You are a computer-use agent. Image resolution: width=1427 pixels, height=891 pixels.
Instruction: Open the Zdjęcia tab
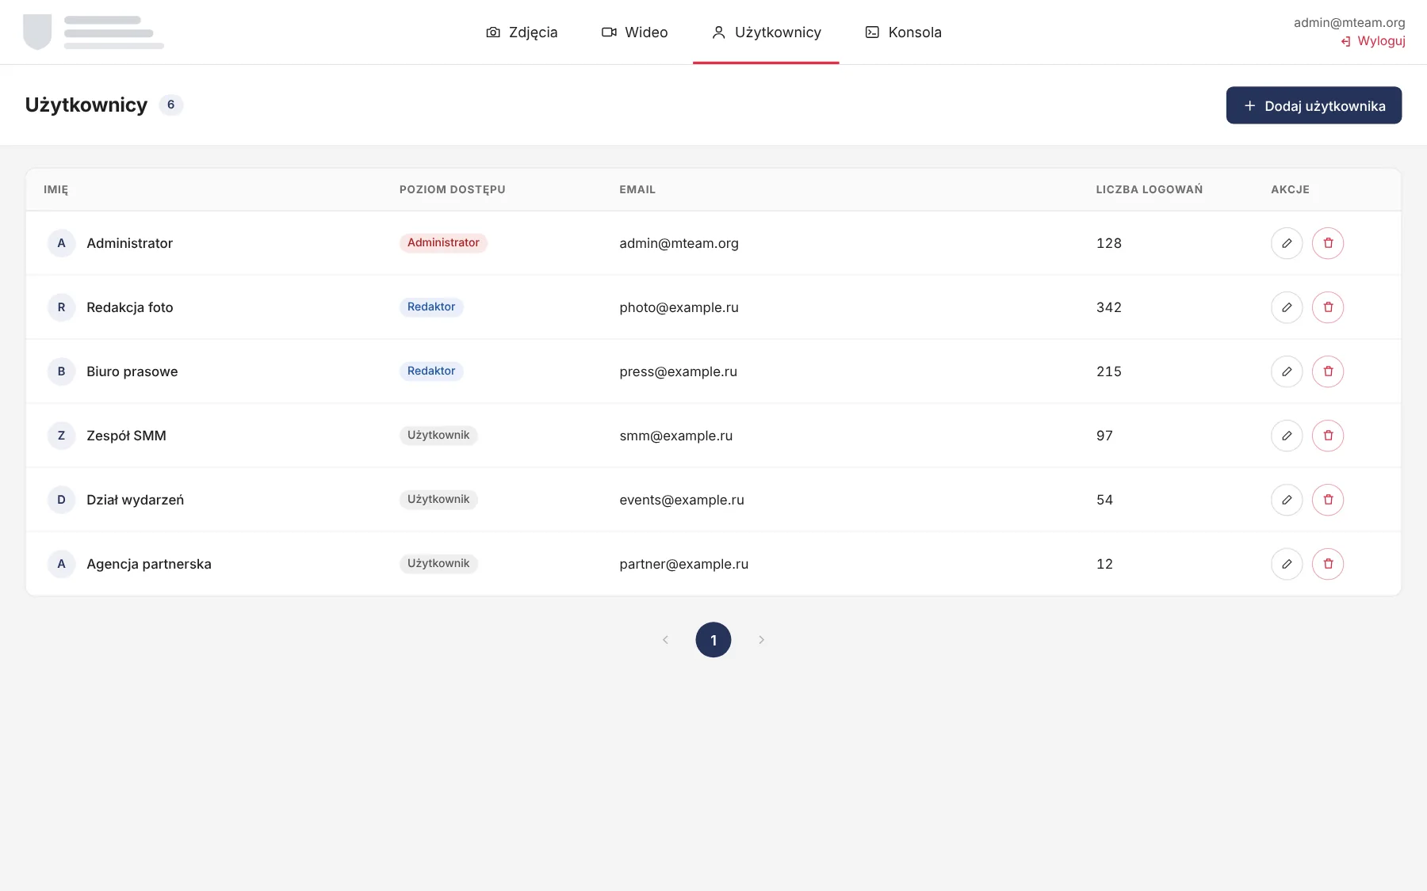(x=522, y=32)
